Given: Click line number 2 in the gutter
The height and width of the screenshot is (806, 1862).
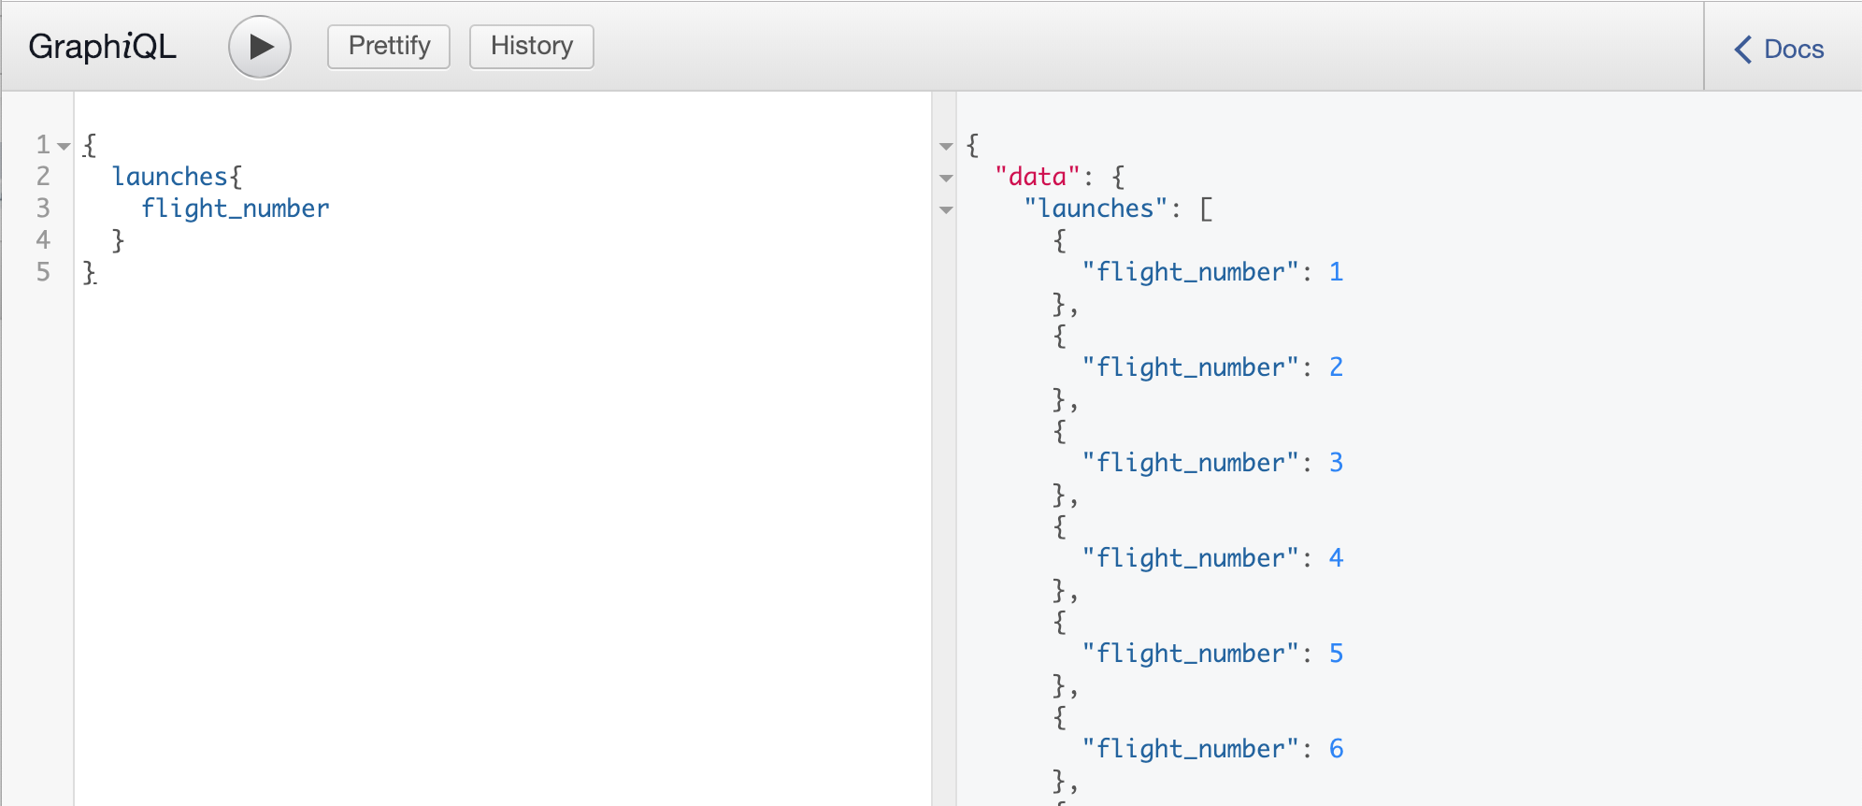Looking at the screenshot, I should pos(43,177).
